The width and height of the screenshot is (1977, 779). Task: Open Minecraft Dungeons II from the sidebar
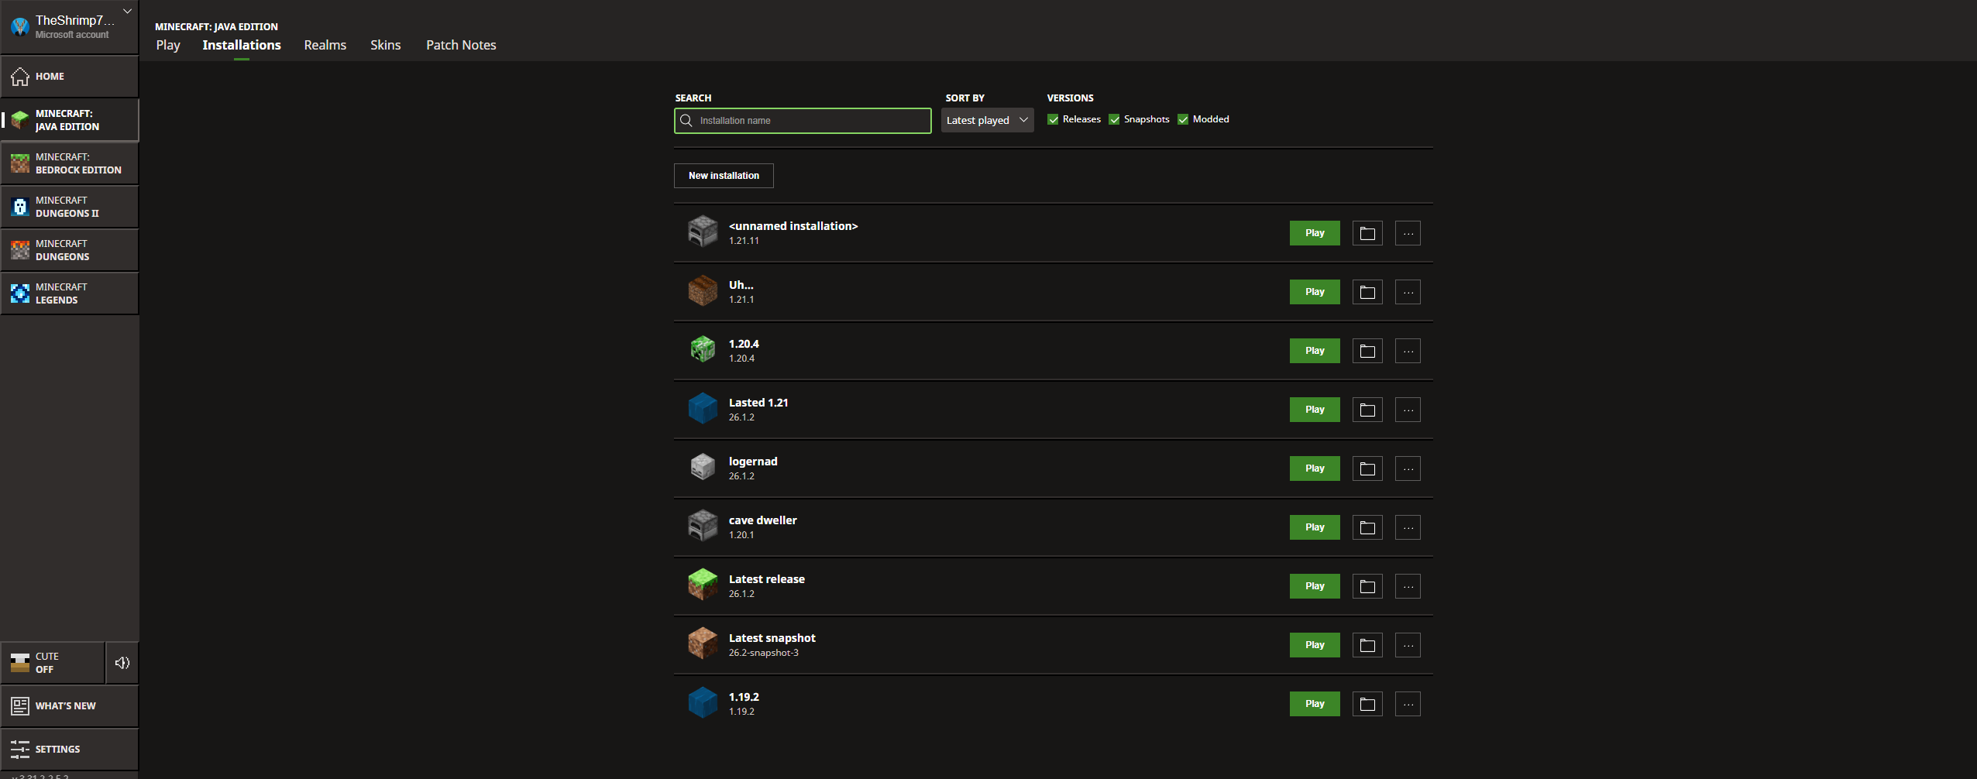70,207
